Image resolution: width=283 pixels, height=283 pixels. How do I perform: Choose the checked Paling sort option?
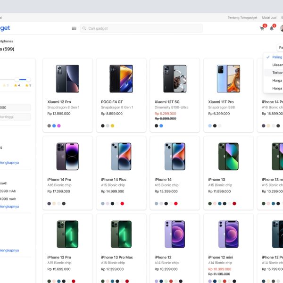[x=274, y=57]
